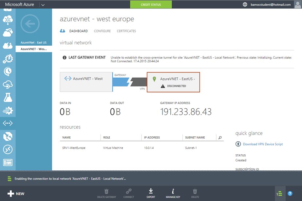Open Download VPN Device Script link
The width and height of the screenshot is (302, 201).
coord(263,144)
